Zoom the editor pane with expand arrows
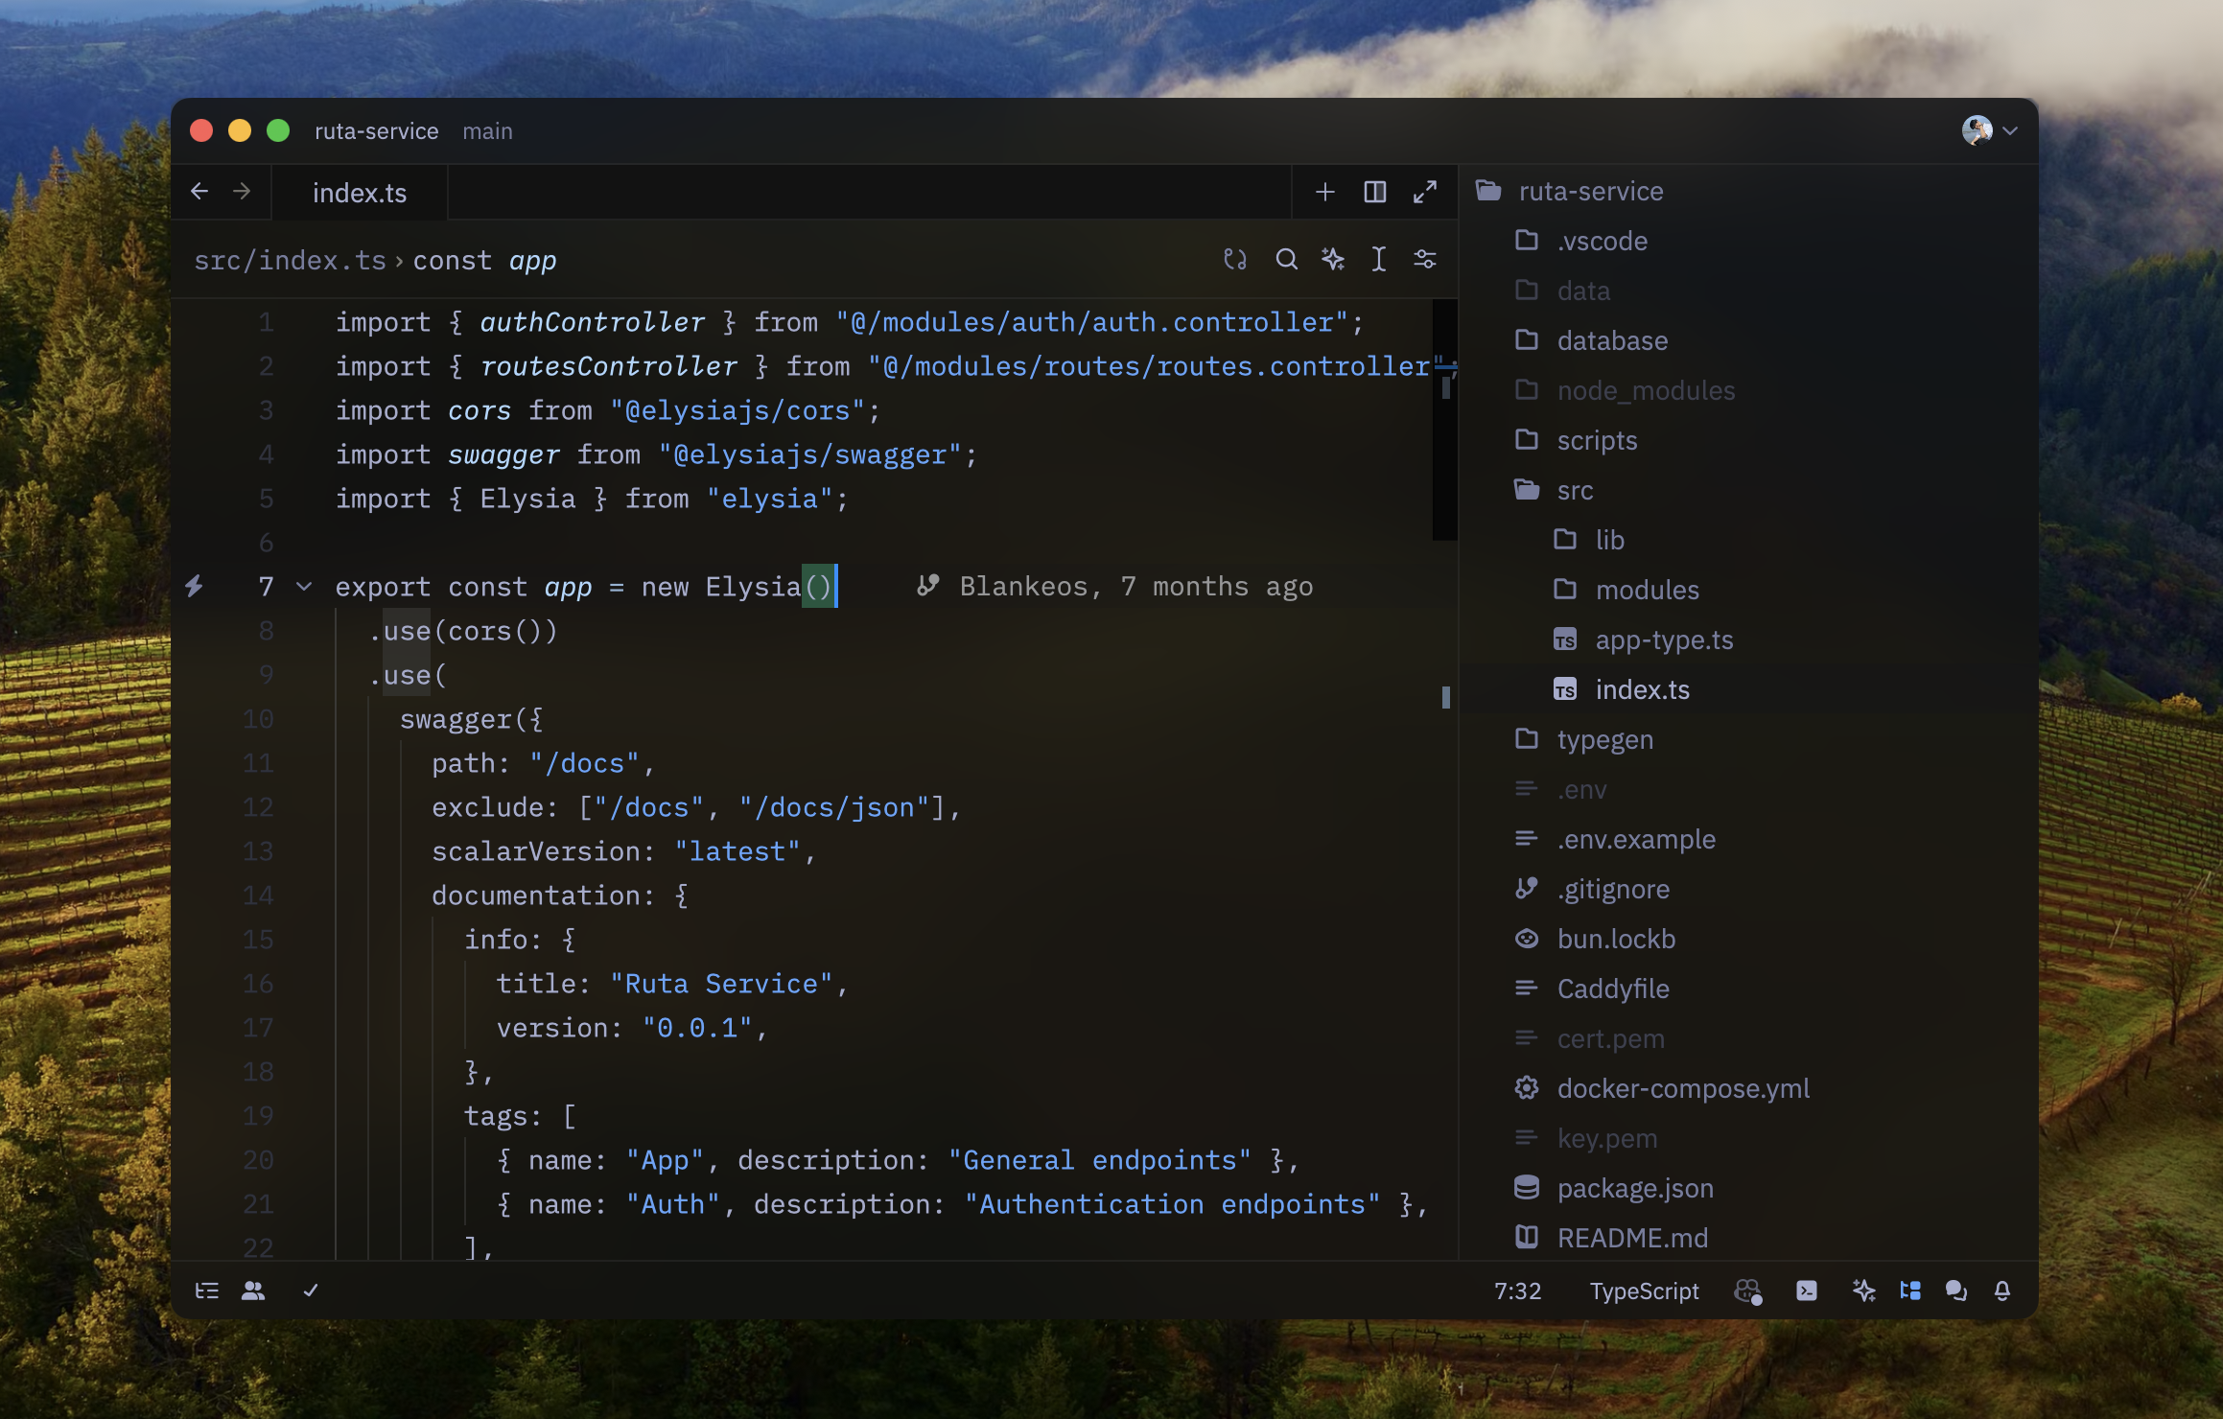Screen dimensions: 2223x1419 click(1424, 192)
